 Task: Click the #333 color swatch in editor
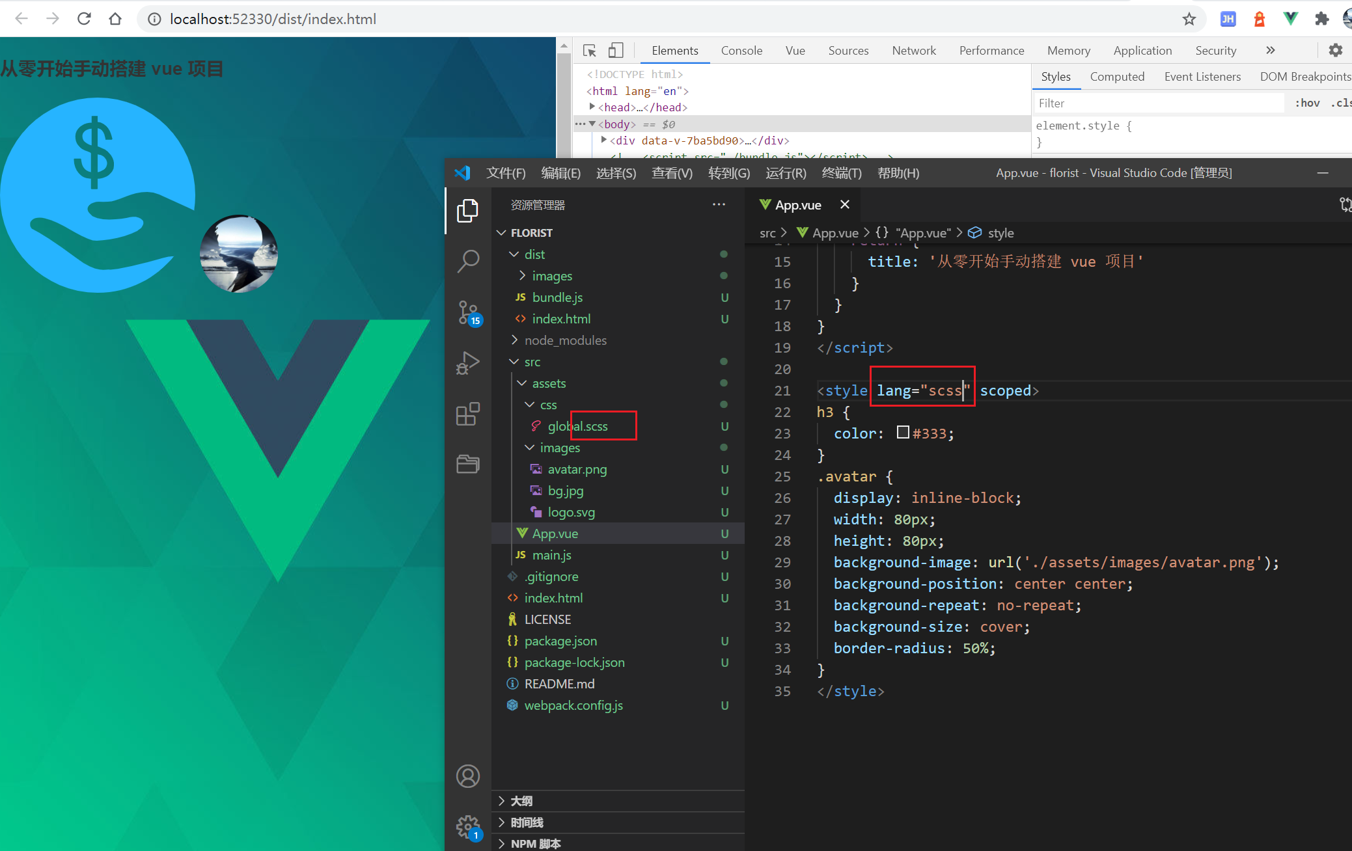903,433
